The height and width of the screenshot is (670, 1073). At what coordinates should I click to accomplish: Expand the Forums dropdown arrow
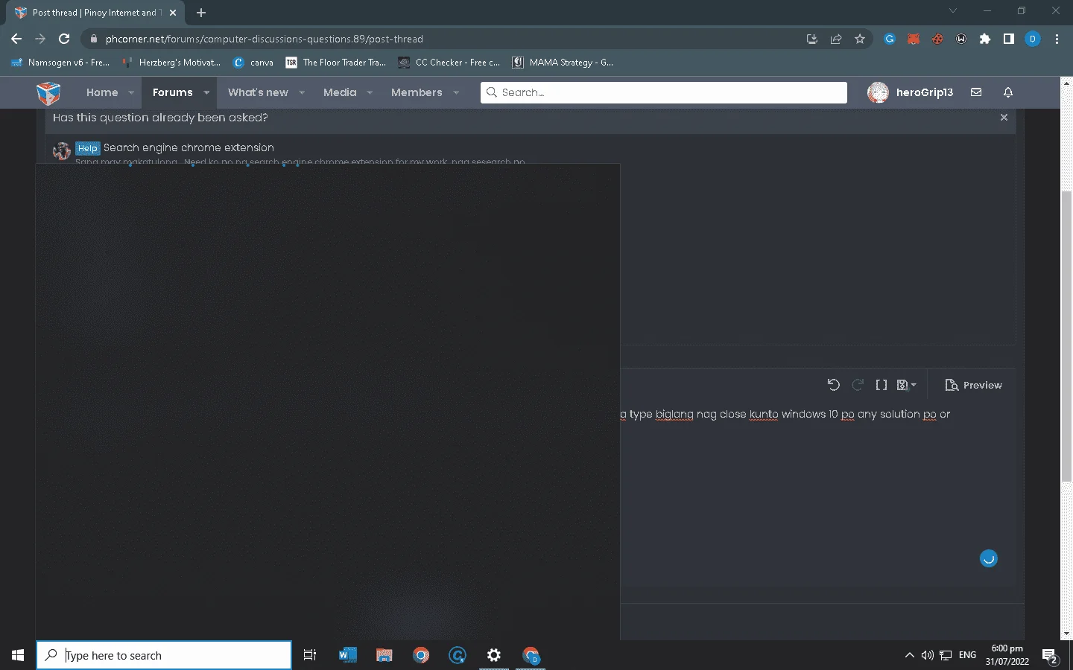(206, 92)
